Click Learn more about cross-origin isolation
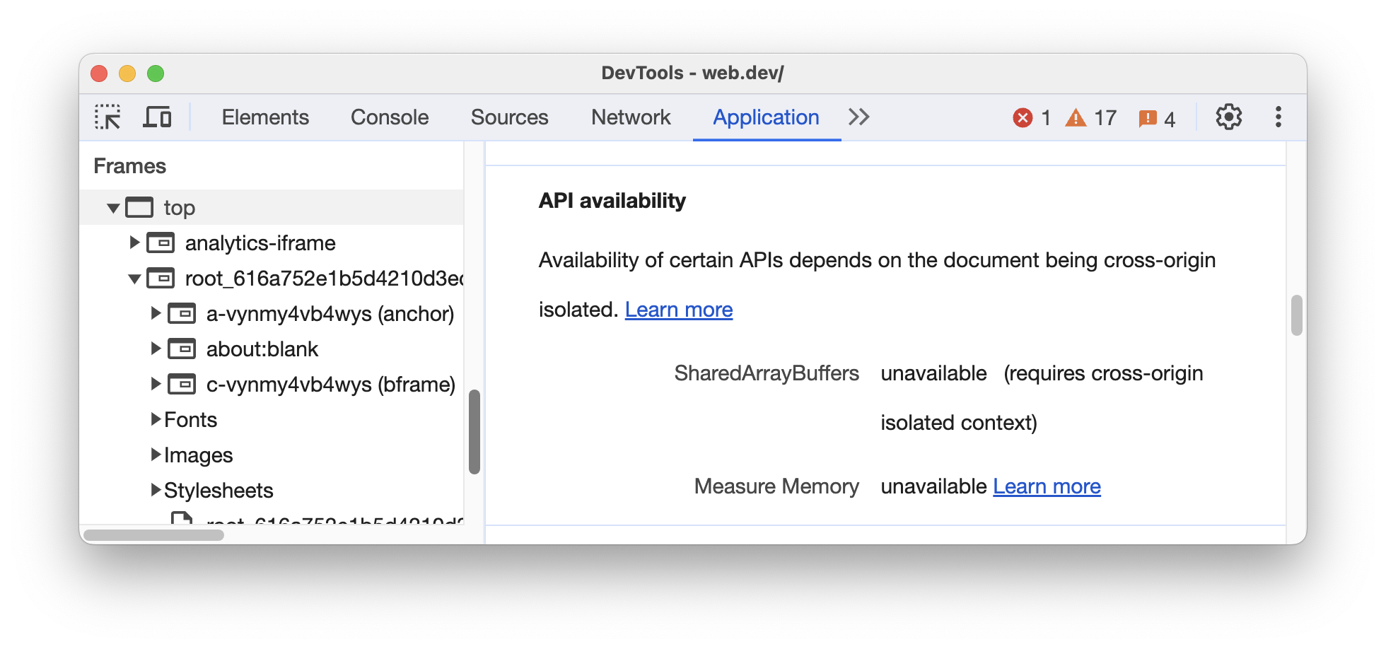1386x649 pixels. 678,309
